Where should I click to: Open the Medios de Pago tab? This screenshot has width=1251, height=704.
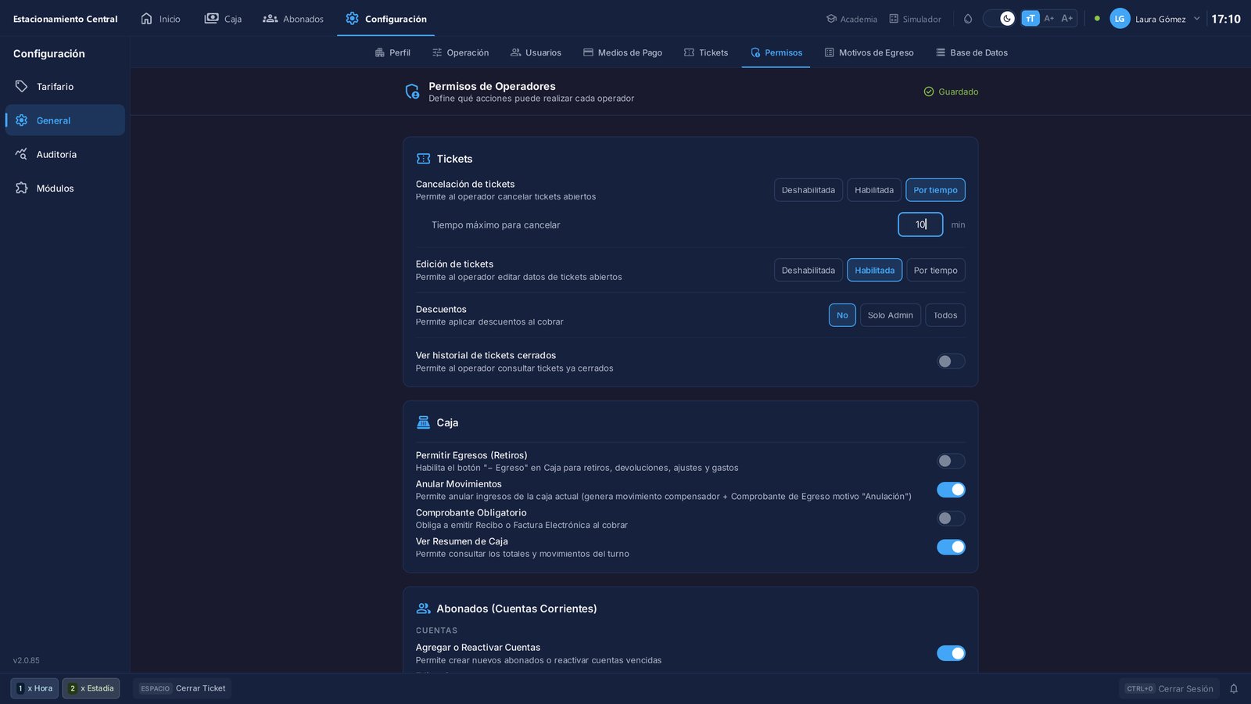click(x=622, y=52)
